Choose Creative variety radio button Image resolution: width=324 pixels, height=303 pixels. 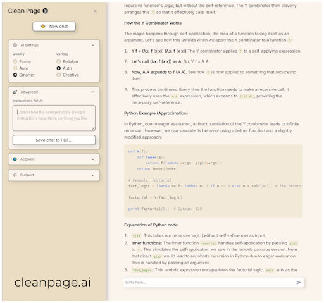[59, 75]
